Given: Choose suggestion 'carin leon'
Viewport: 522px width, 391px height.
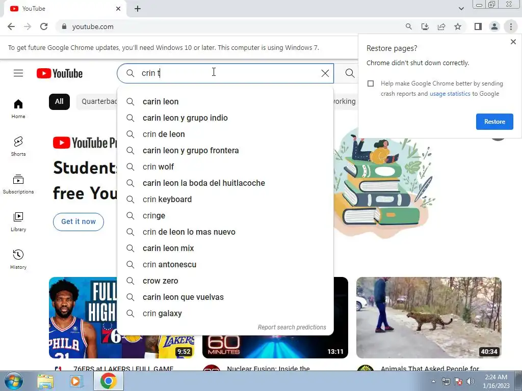Looking at the screenshot, I should 225,102.
